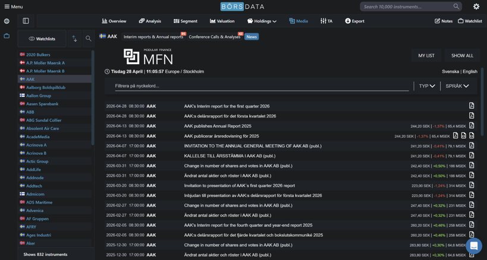Click the MY LIST button
Screen dimensions: 487x260
click(426, 55)
